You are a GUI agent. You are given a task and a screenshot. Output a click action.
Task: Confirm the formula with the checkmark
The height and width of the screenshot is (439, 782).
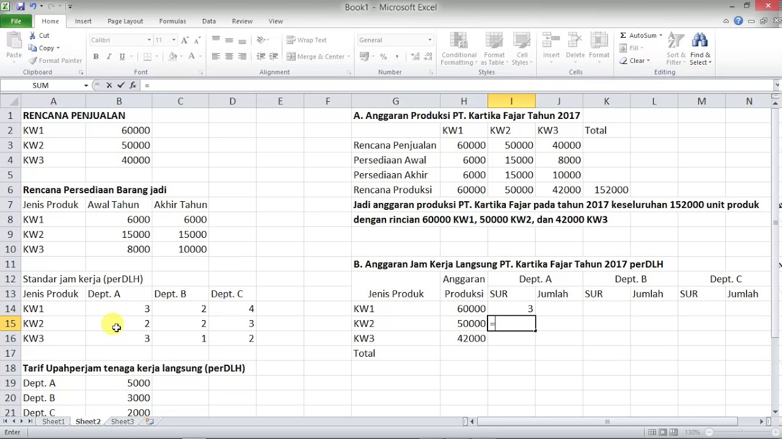[x=120, y=85]
